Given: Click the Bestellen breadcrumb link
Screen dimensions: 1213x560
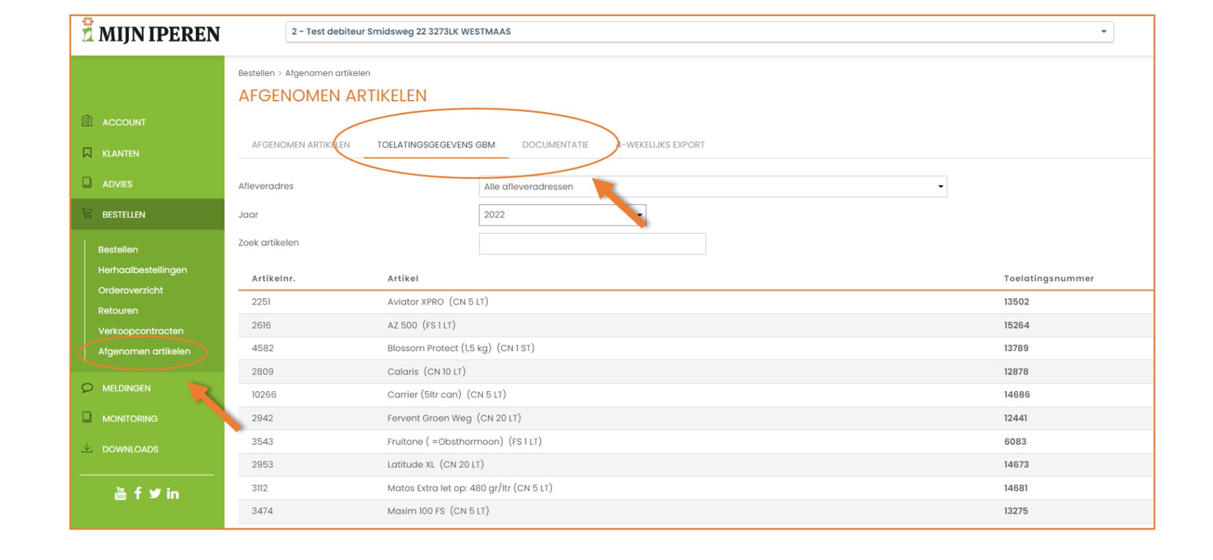Looking at the screenshot, I should (x=256, y=73).
